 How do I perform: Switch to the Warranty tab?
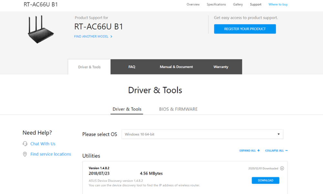click(x=221, y=67)
